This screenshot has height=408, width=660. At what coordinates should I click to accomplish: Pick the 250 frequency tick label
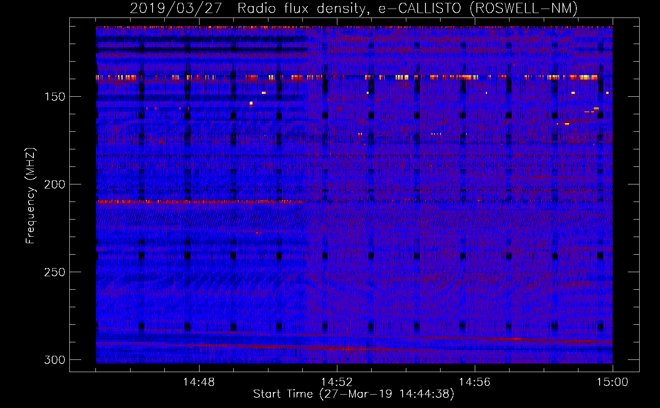click(55, 272)
